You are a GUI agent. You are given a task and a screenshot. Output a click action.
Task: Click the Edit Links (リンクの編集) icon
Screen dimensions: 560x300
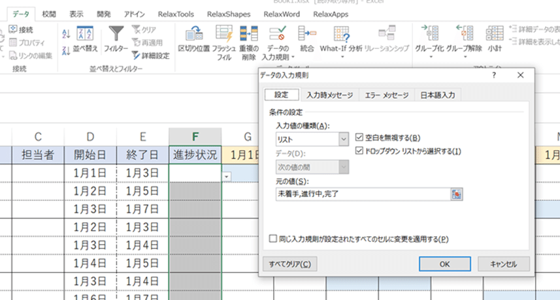click(13, 55)
